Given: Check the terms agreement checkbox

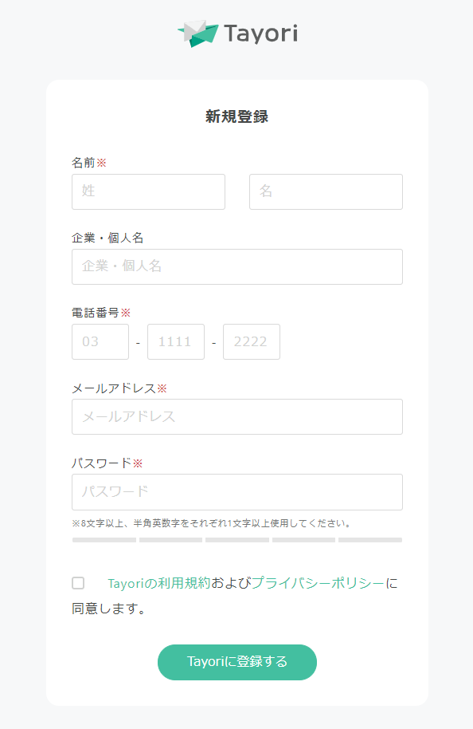Looking at the screenshot, I should [78, 583].
